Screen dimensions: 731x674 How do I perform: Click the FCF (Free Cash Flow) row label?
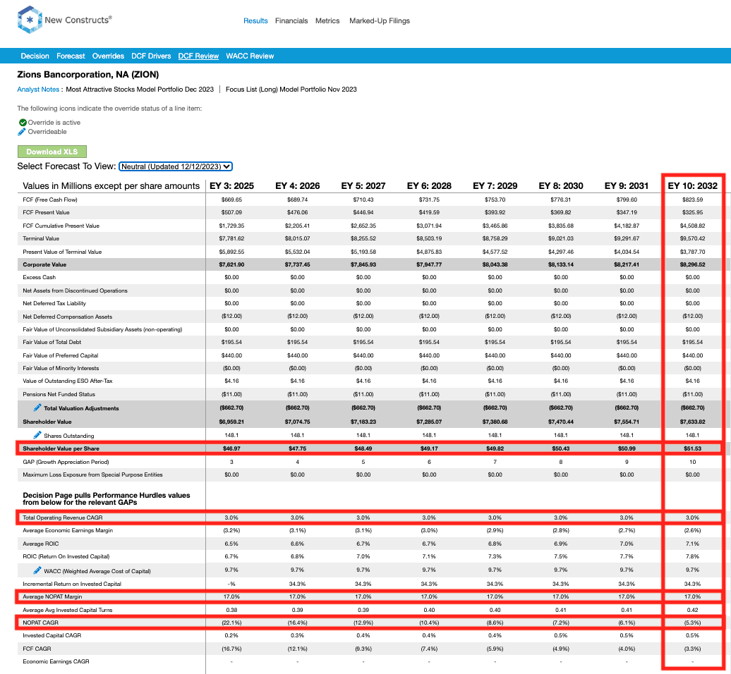(50, 200)
